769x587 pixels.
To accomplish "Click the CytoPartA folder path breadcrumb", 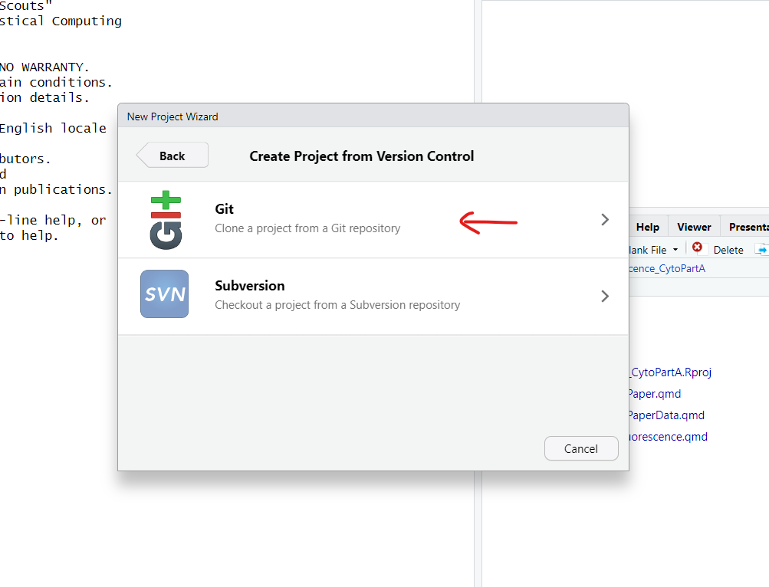I will tap(666, 268).
